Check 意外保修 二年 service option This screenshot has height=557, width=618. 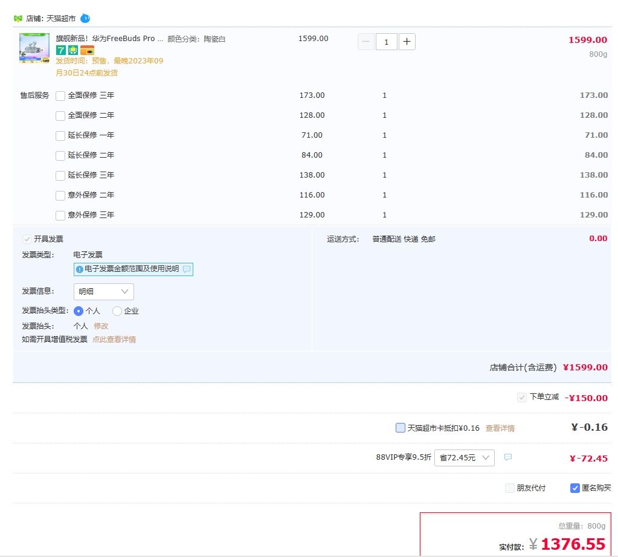pyautogui.click(x=60, y=196)
